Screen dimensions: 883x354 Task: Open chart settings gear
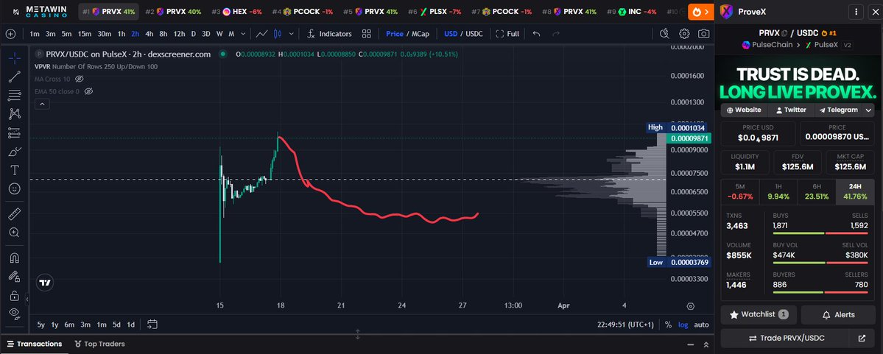click(x=684, y=34)
